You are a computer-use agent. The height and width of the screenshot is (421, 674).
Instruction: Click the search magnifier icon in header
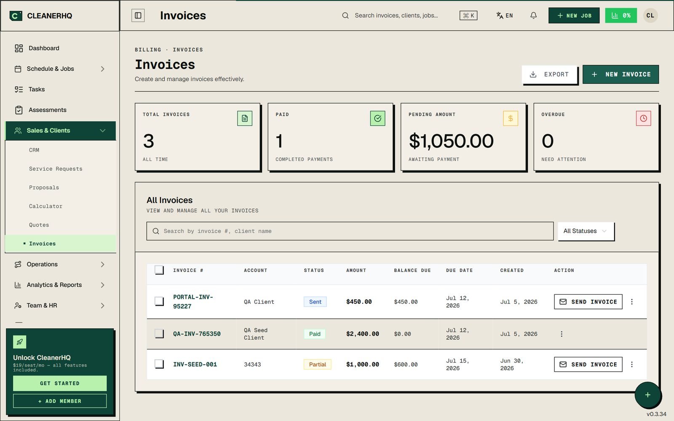[345, 16]
